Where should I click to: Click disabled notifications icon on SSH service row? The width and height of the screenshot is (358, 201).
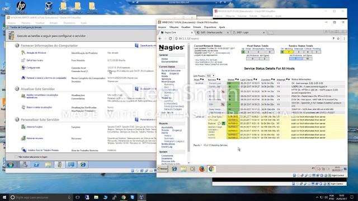pos(223,104)
